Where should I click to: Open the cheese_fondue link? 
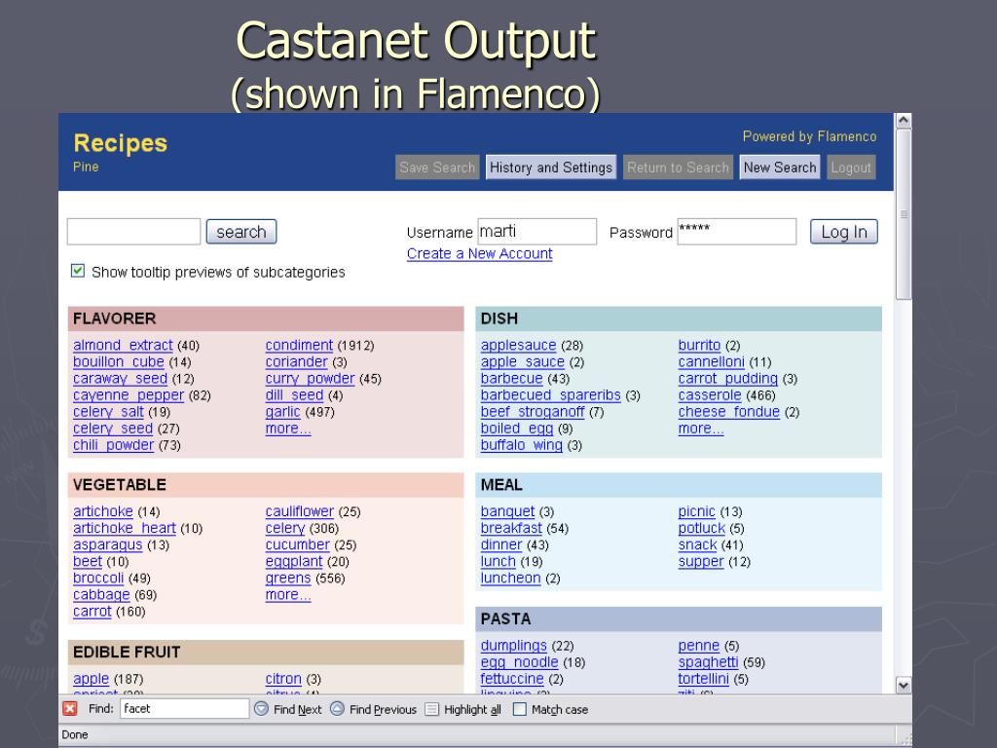pyautogui.click(x=728, y=412)
